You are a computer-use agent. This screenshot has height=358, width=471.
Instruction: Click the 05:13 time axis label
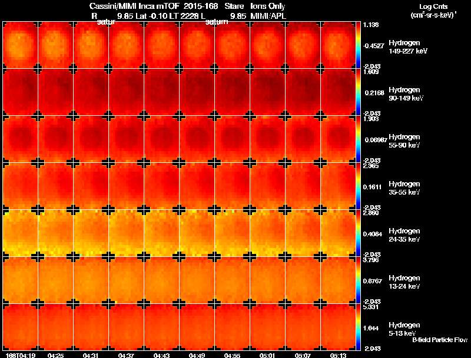(338, 356)
